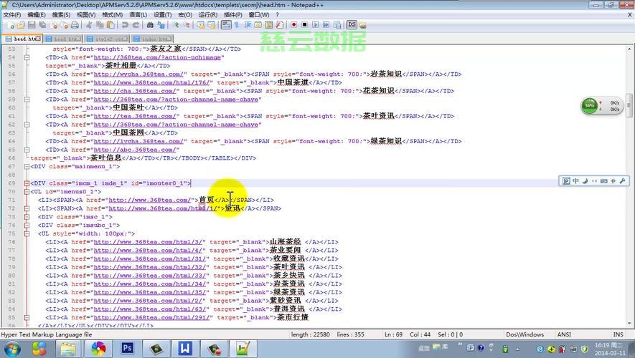Click the Save All toolbar icon
635x358 pixels.
pyautogui.click(x=42, y=25)
